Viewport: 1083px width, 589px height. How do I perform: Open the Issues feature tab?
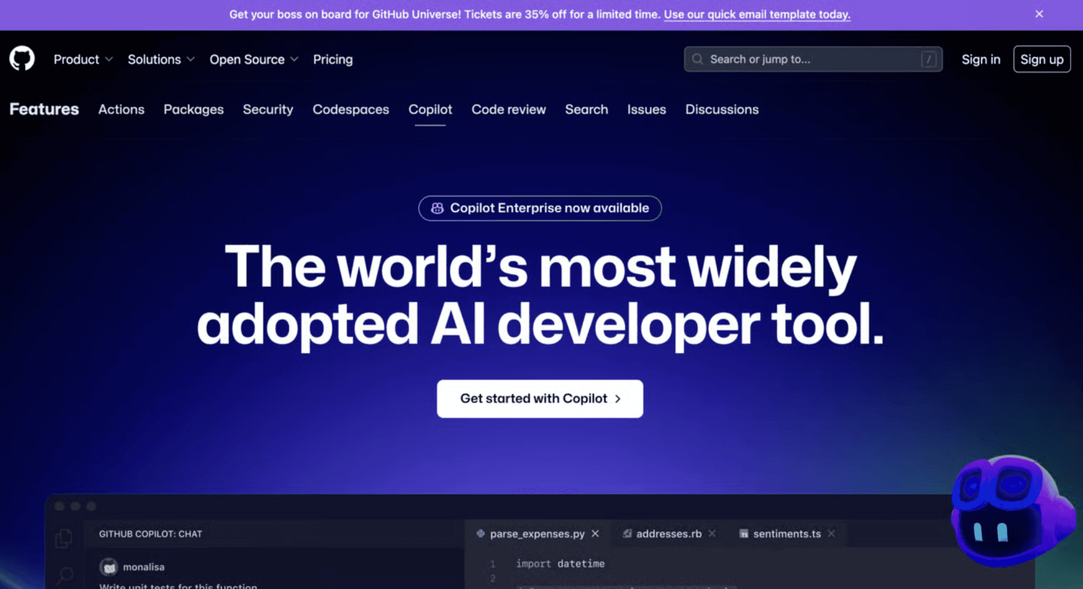pos(646,109)
